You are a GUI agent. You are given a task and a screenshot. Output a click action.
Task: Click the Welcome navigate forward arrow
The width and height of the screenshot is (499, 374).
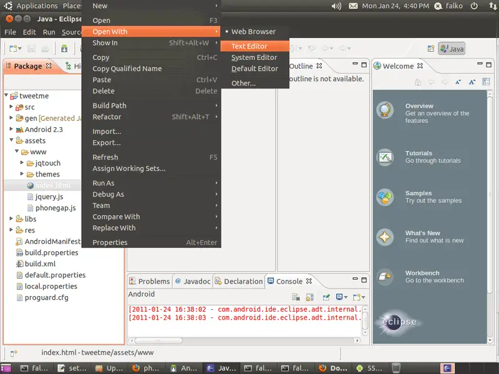(x=445, y=82)
